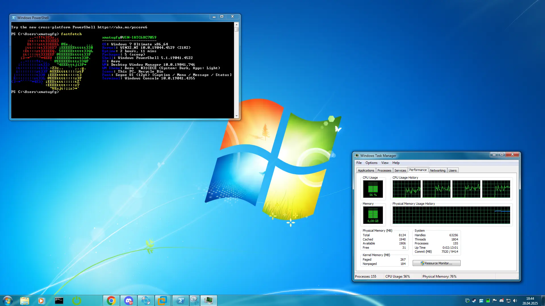This screenshot has width=545, height=306.
Task: Open the Windows Start orb
Action: tap(8, 300)
